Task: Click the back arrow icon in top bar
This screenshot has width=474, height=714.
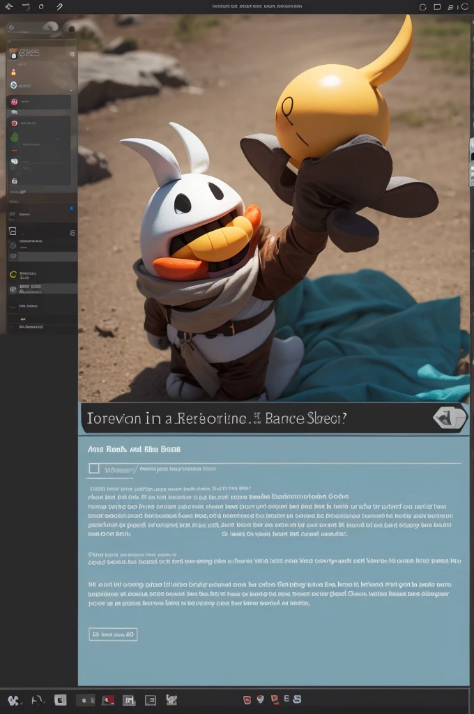Action: tap(9, 6)
